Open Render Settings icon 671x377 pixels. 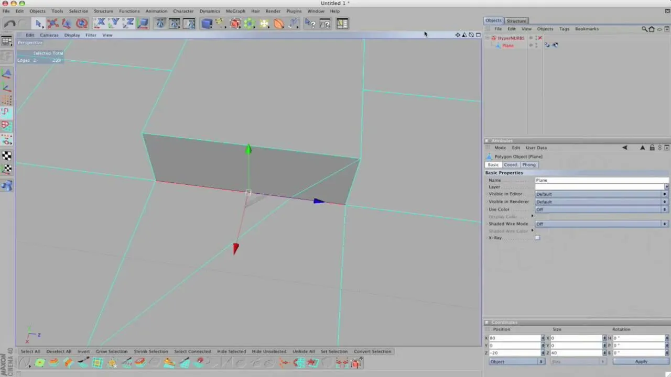click(x=189, y=24)
